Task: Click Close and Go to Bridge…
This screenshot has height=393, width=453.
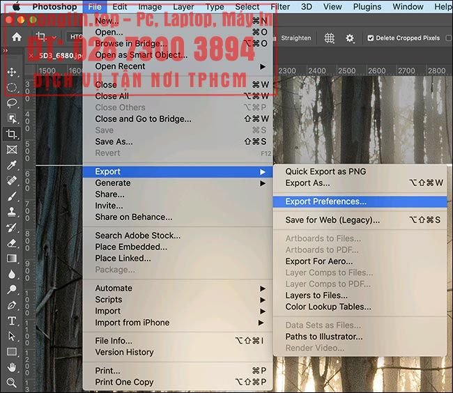Action: (x=178, y=119)
